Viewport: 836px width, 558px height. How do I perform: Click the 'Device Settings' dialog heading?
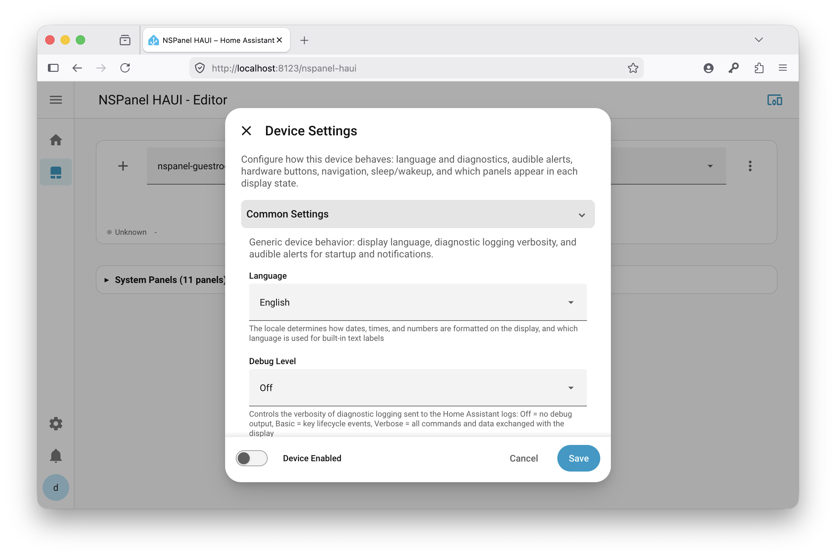[x=311, y=131]
